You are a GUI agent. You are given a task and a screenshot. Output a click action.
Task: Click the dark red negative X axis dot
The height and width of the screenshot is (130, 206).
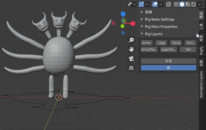113,23
